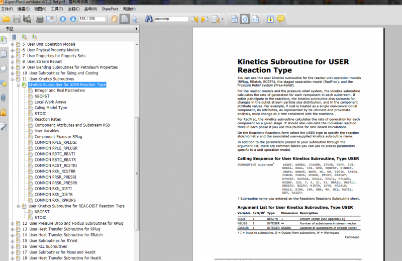Open the COMMON RXN_RPROPS bookmark

(55, 200)
